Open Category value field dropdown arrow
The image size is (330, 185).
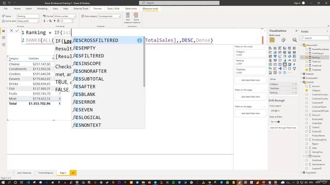[x=293, y=84]
